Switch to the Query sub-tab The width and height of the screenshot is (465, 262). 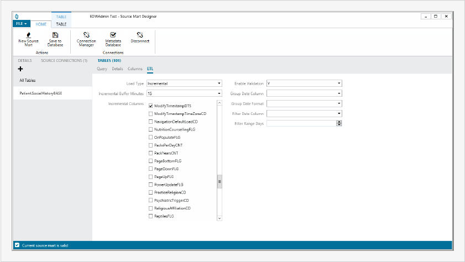point(102,69)
